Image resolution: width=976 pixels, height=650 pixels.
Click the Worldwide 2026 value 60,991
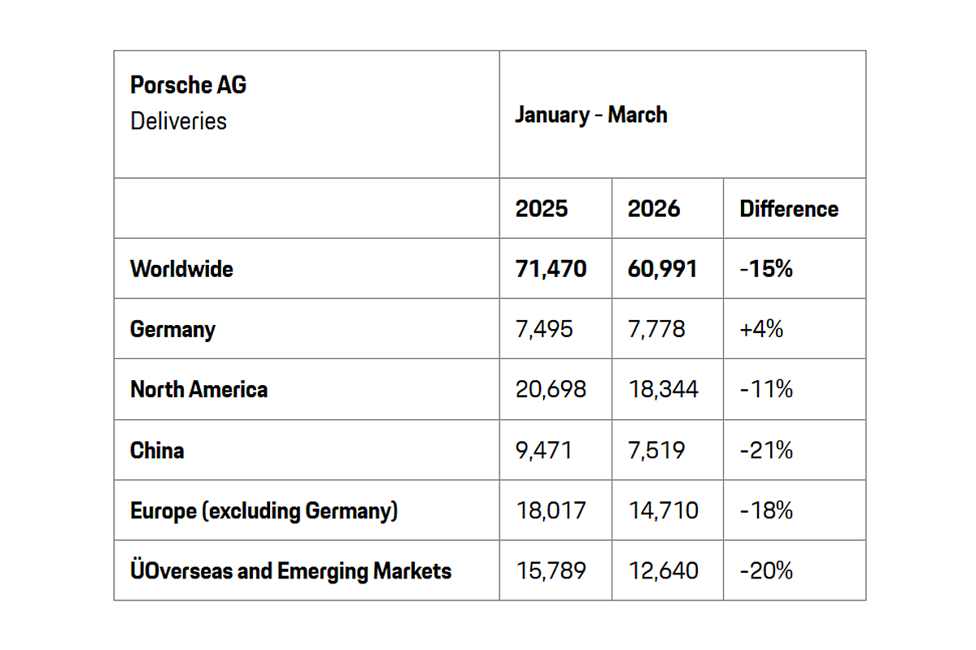click(x=662, y=269)
